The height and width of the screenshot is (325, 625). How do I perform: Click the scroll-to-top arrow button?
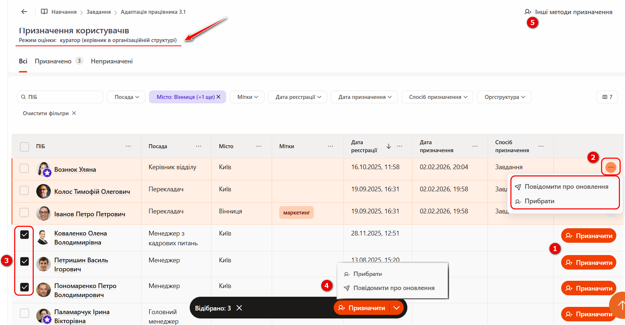point(620,305)
